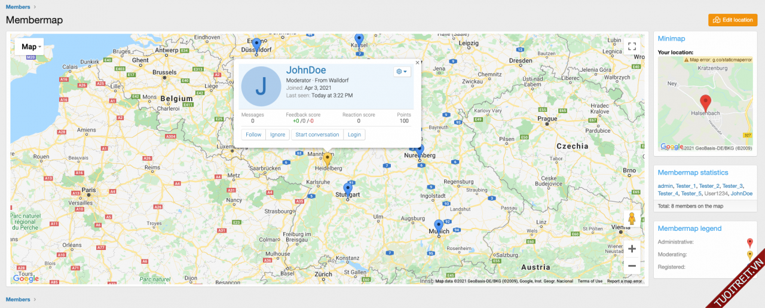The width and height of the screenshot is (765, 308).
Task: Click the blue marker over Stuttgart
Action: (348, 189)
